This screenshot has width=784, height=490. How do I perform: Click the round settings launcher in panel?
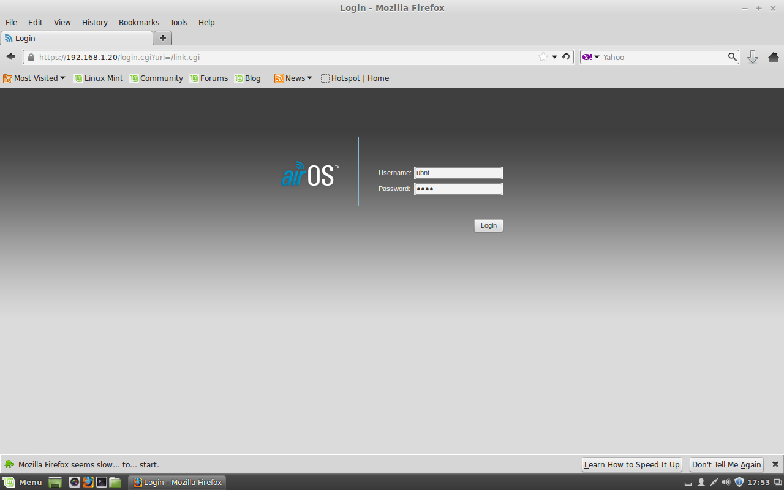[x=75, y=482]
